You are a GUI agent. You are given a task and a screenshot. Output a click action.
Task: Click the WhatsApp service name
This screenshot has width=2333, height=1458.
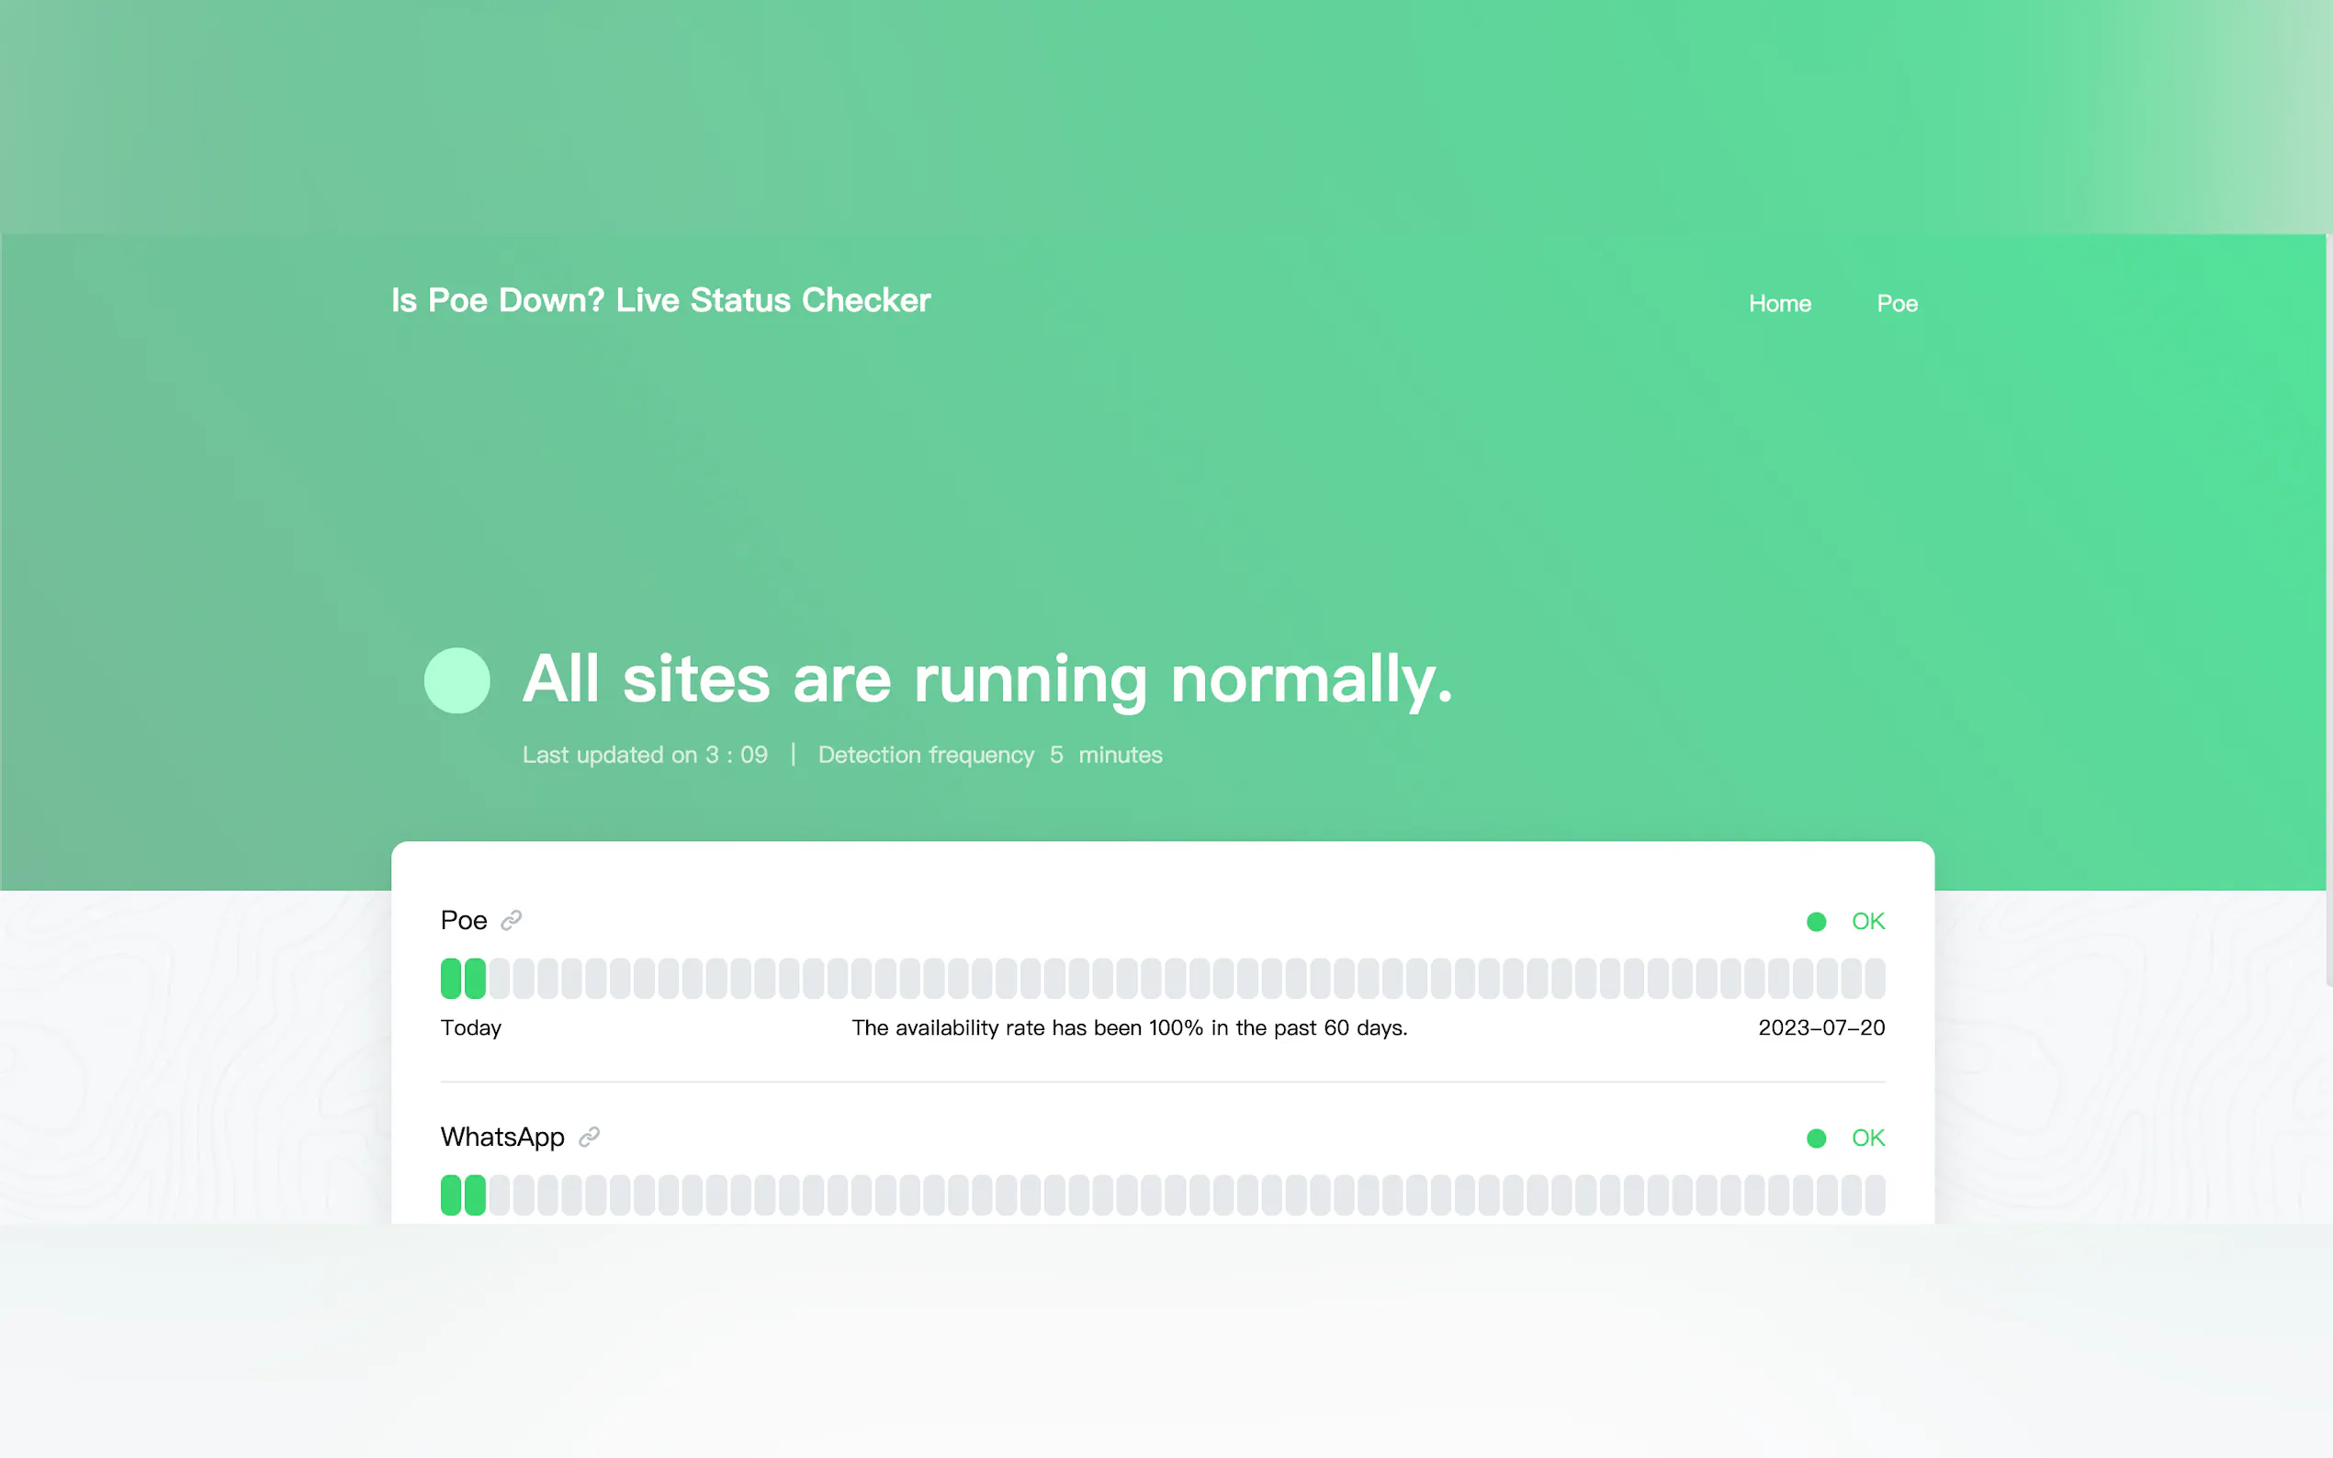point(502,1137)
